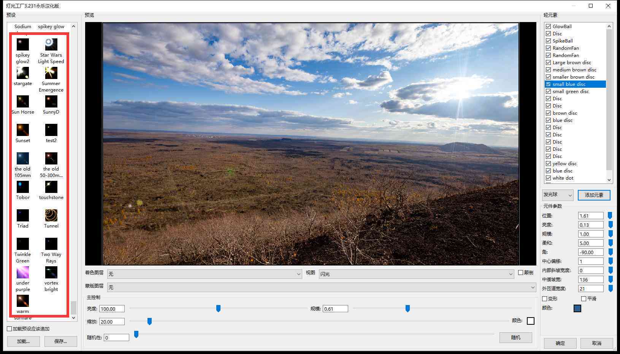Choose the Star Wars Light Speed preset
Image resolution: width=620 pixels, height=354 pixels.
coord(51,44)
